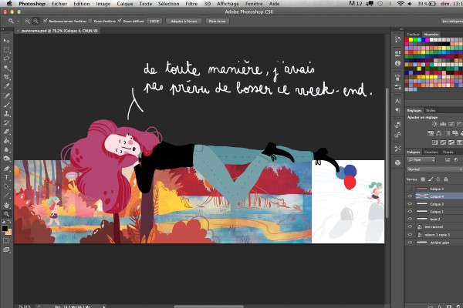Lock transparent pixels of layer
This screenshot has width=463, height=308.
423,179
